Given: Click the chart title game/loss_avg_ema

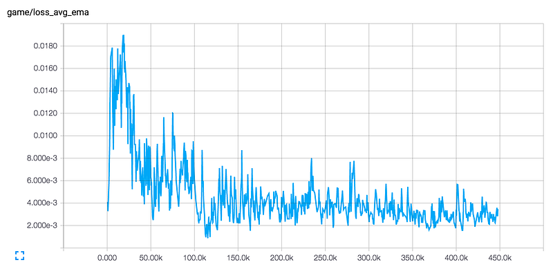Looking at the screenshot, I should (48, 13).
